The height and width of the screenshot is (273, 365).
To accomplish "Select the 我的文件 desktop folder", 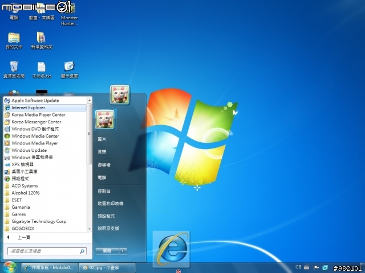I will click(x=14, y=40).
